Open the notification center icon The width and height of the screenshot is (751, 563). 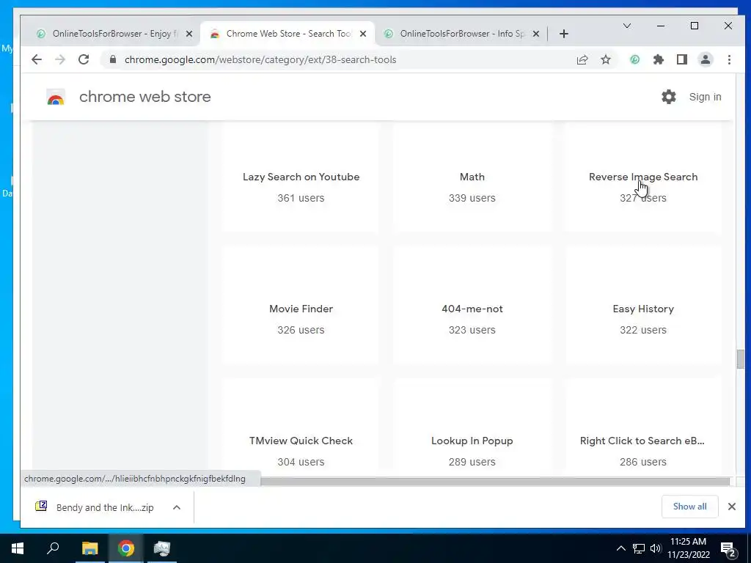click(728, 549)
